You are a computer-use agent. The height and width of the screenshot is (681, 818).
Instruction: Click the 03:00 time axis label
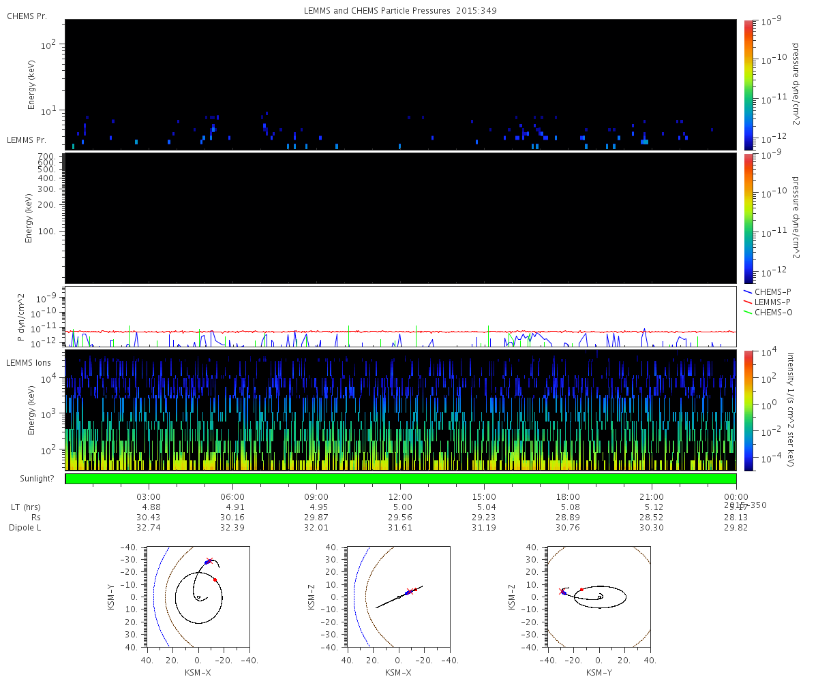click(149, 496)
